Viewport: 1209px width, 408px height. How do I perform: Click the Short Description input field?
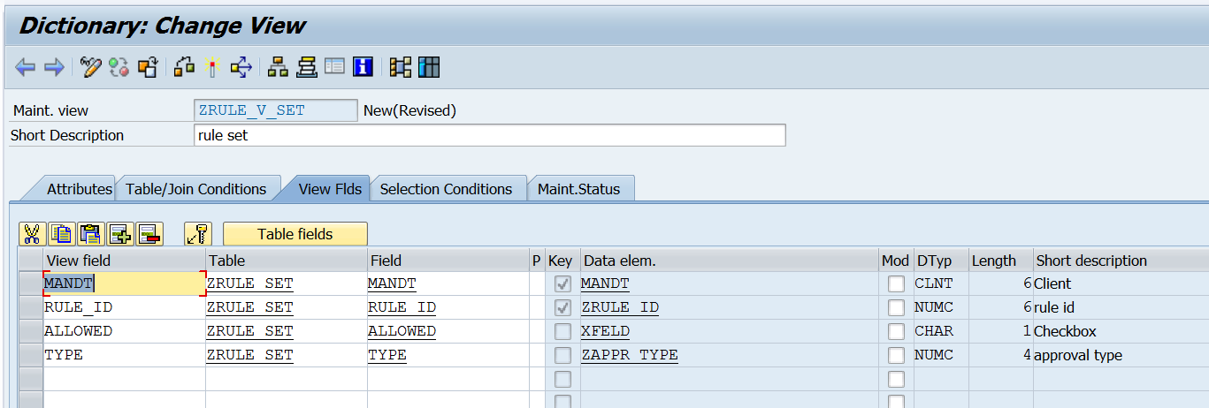point(488,135)
